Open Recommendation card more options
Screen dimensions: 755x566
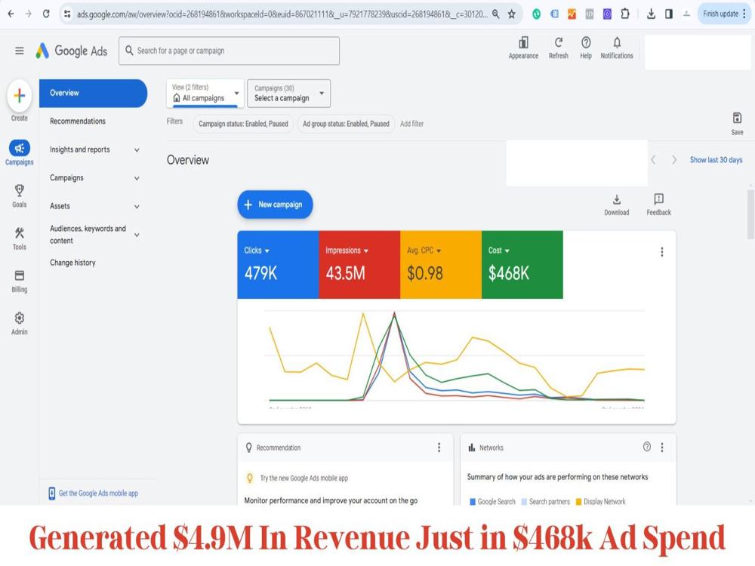pos(439,448)
